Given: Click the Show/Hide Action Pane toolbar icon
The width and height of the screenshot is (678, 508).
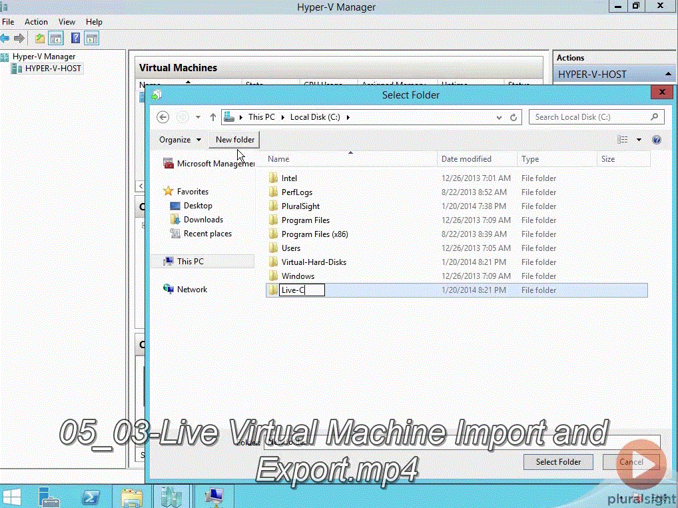Looking at the screenshot, I should point(92,39).
